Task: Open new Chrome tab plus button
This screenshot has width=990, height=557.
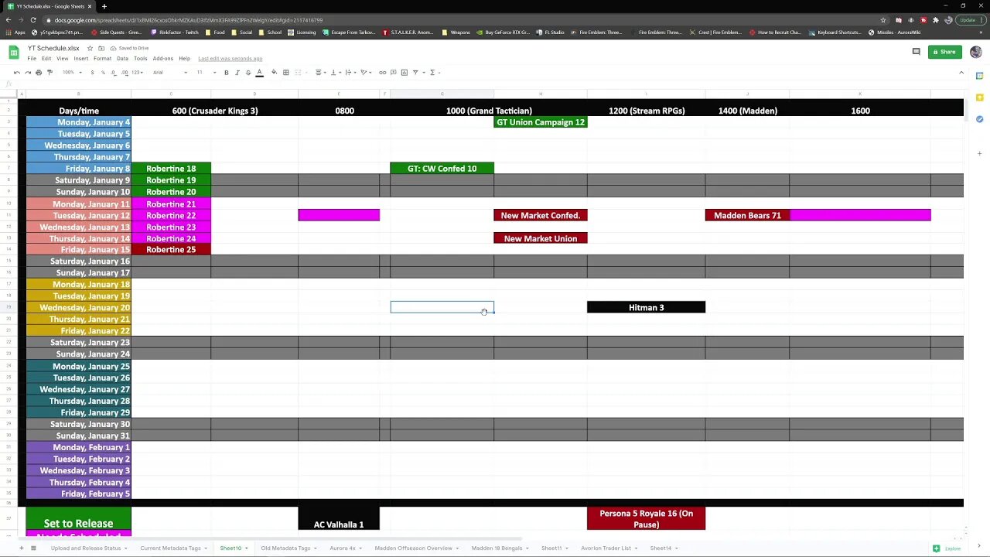Action: [104, 6]
